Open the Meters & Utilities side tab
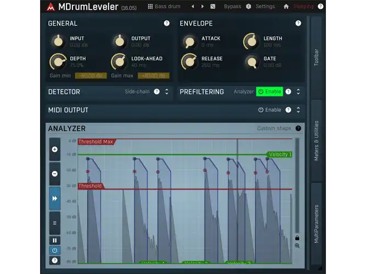The width and height of the screenshot is (366, 274). pos(316,141)
